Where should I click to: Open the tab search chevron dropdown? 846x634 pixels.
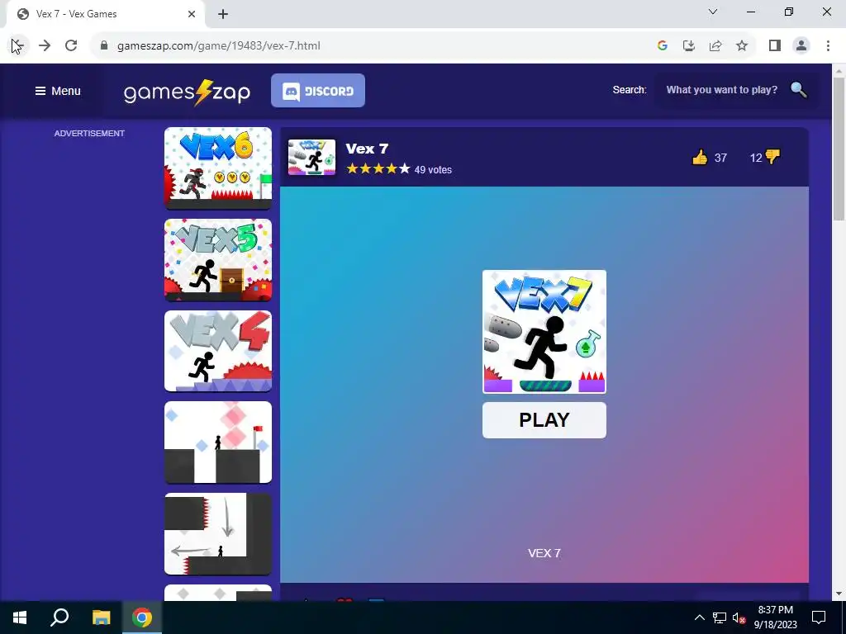tap(713, 12)
